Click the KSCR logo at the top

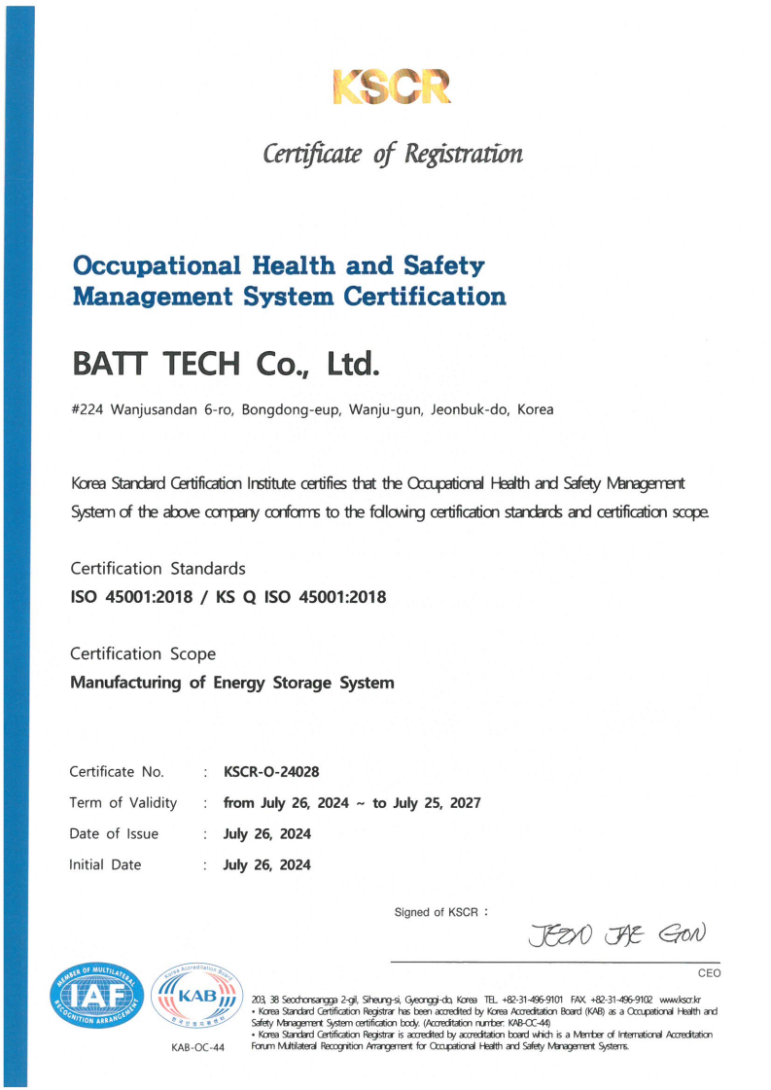pyautogui.click(x=391, y=88)
